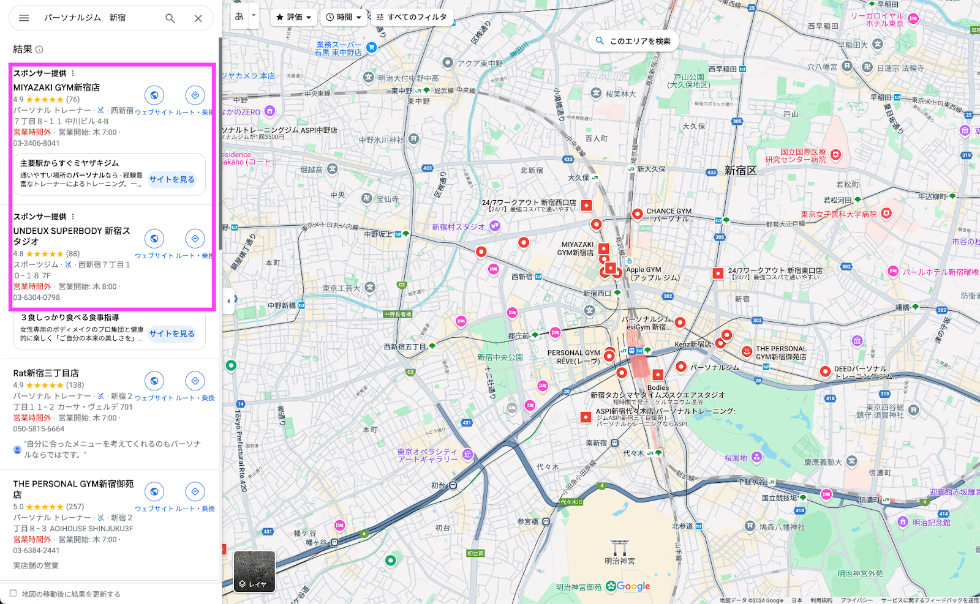Viewport: 980px width, 604px height.
Task: Click 東京女子医科大学病院 hospital icon
Action: click(x=886, y=214)
